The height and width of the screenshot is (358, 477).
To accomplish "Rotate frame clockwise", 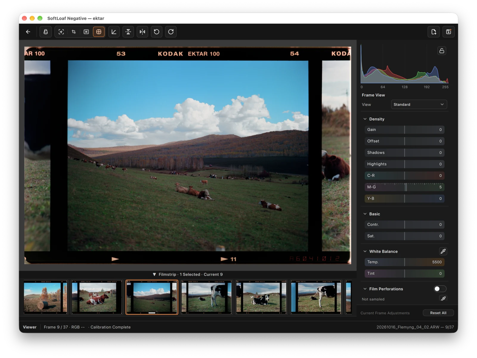I will coord(171,32).
